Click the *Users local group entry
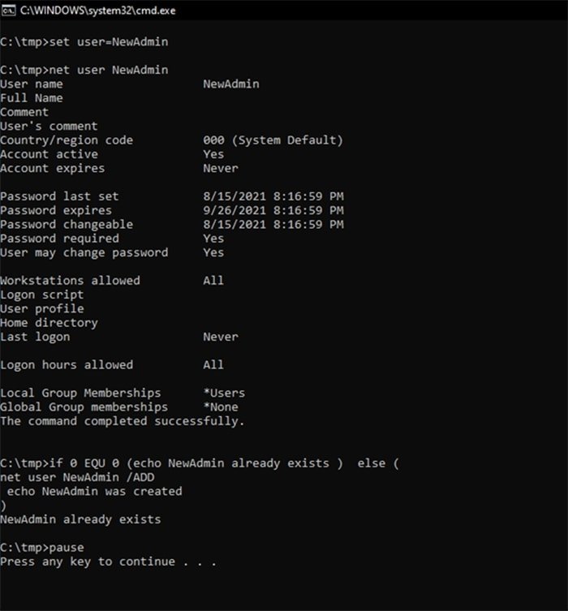568x611 pixels. pyautogui.click(x=223, y=393)
